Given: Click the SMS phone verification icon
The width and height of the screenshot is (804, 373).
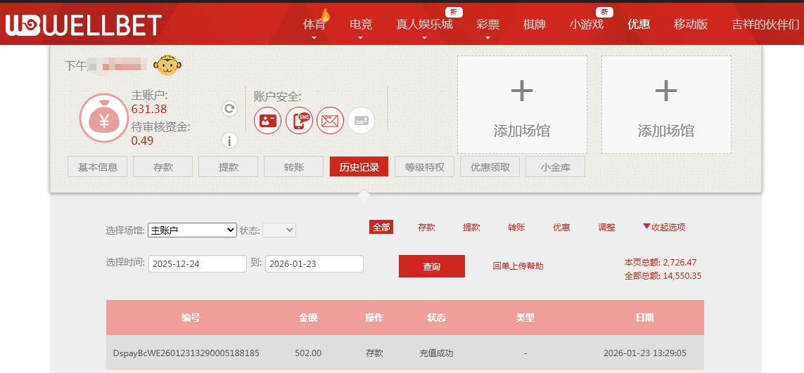Looking at the screenshot, I should pyautogui.click(x=299, y=121).
